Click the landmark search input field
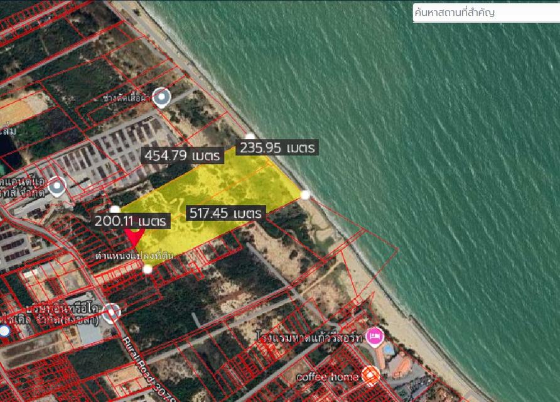The width and height of the screenshot is (560, 402). [486, 13]
